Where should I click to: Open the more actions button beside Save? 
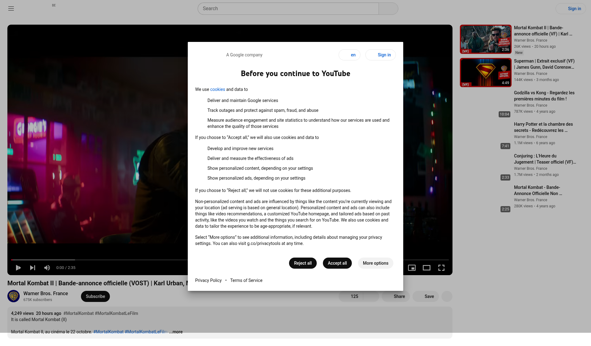pos(447,296)
